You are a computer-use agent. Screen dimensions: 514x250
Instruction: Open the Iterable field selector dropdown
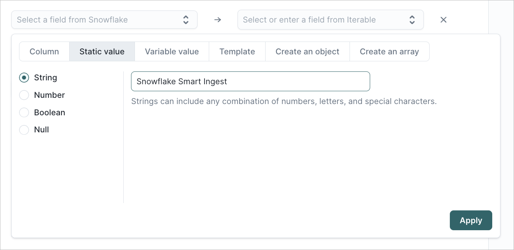tap(330, 20)
